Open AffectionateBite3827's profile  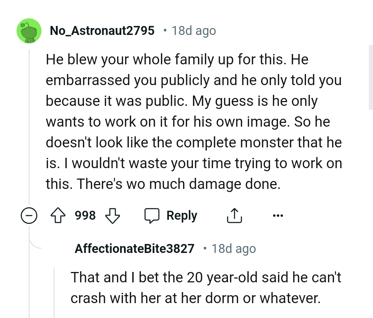134,248
